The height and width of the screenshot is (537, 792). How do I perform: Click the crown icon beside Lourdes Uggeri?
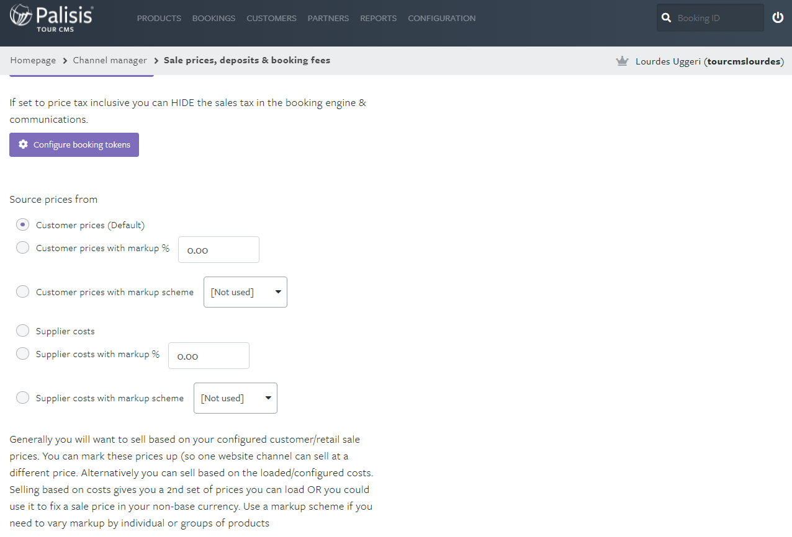point(622,61)
